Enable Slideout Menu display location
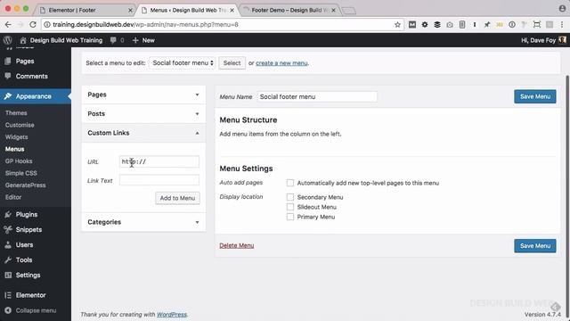The height and width of the screenshot is (321, 570). pyautogui.click(x=290, y=207)
